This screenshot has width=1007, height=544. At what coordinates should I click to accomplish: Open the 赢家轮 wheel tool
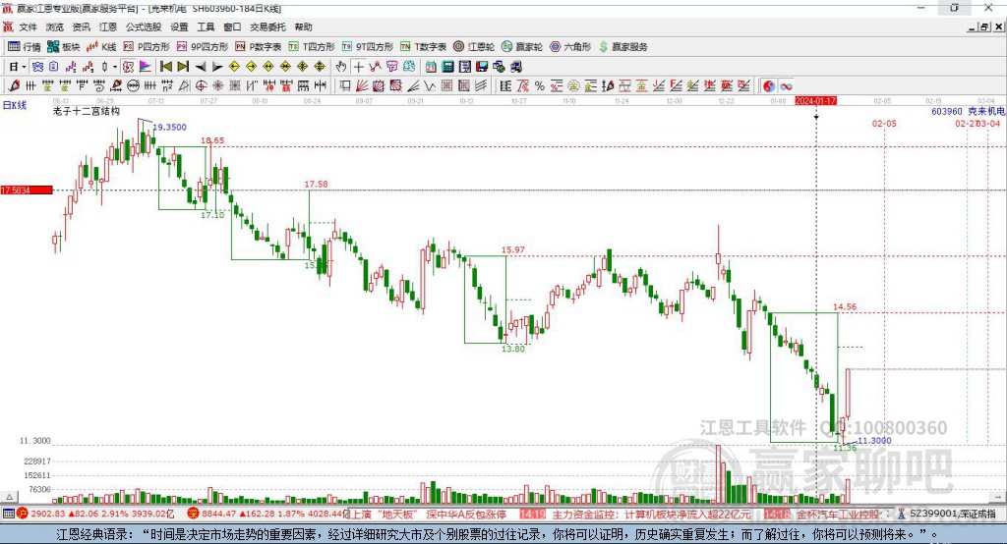tap(522, 47)
